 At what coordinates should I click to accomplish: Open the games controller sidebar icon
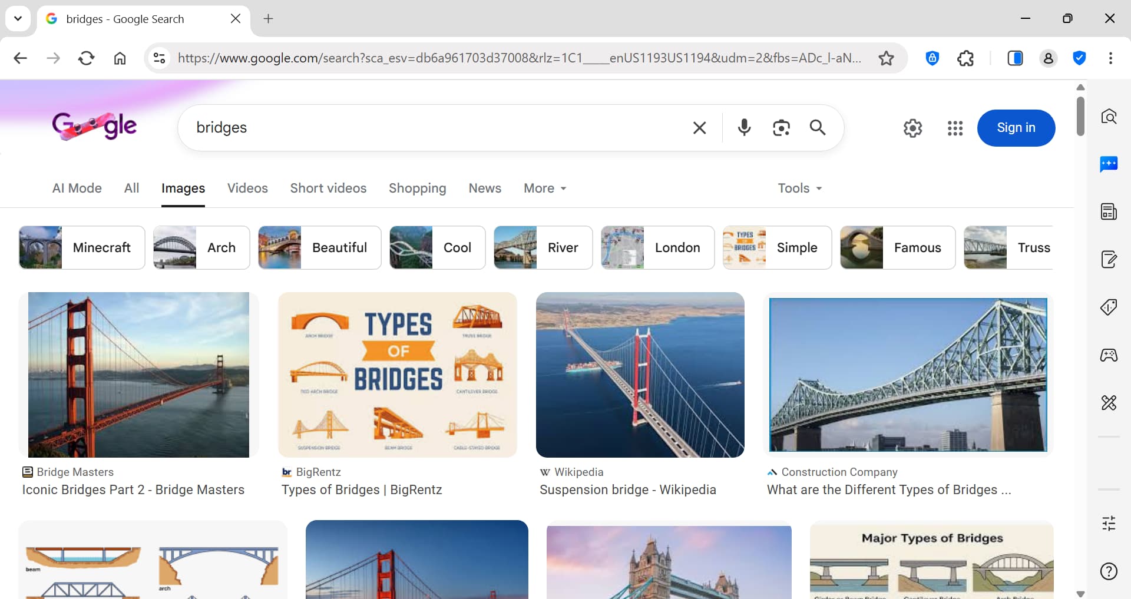coord(1109,355)
